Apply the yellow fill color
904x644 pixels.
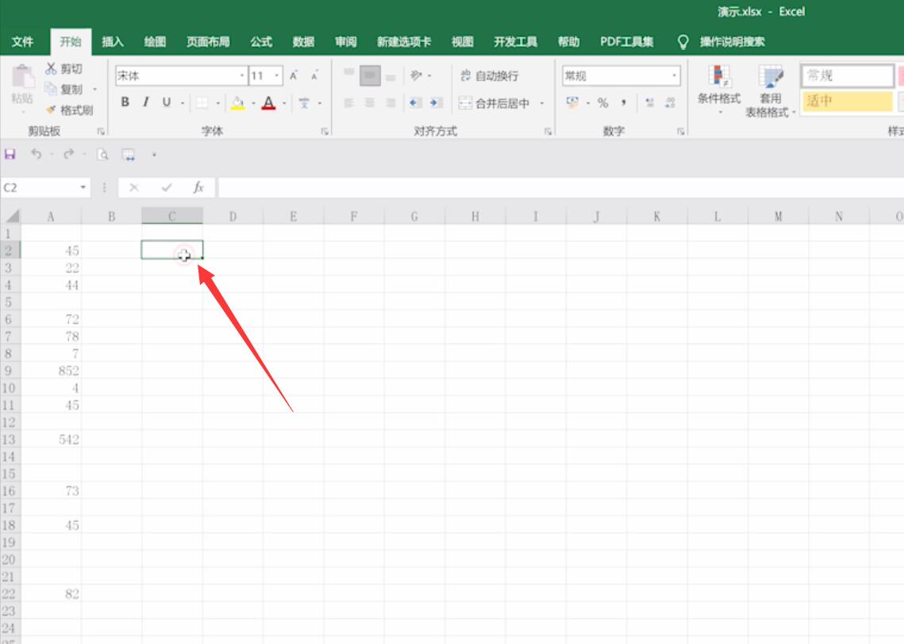coord(237,102)
